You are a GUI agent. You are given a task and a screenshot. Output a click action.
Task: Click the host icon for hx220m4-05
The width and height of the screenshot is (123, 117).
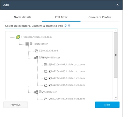pos(45,85)
